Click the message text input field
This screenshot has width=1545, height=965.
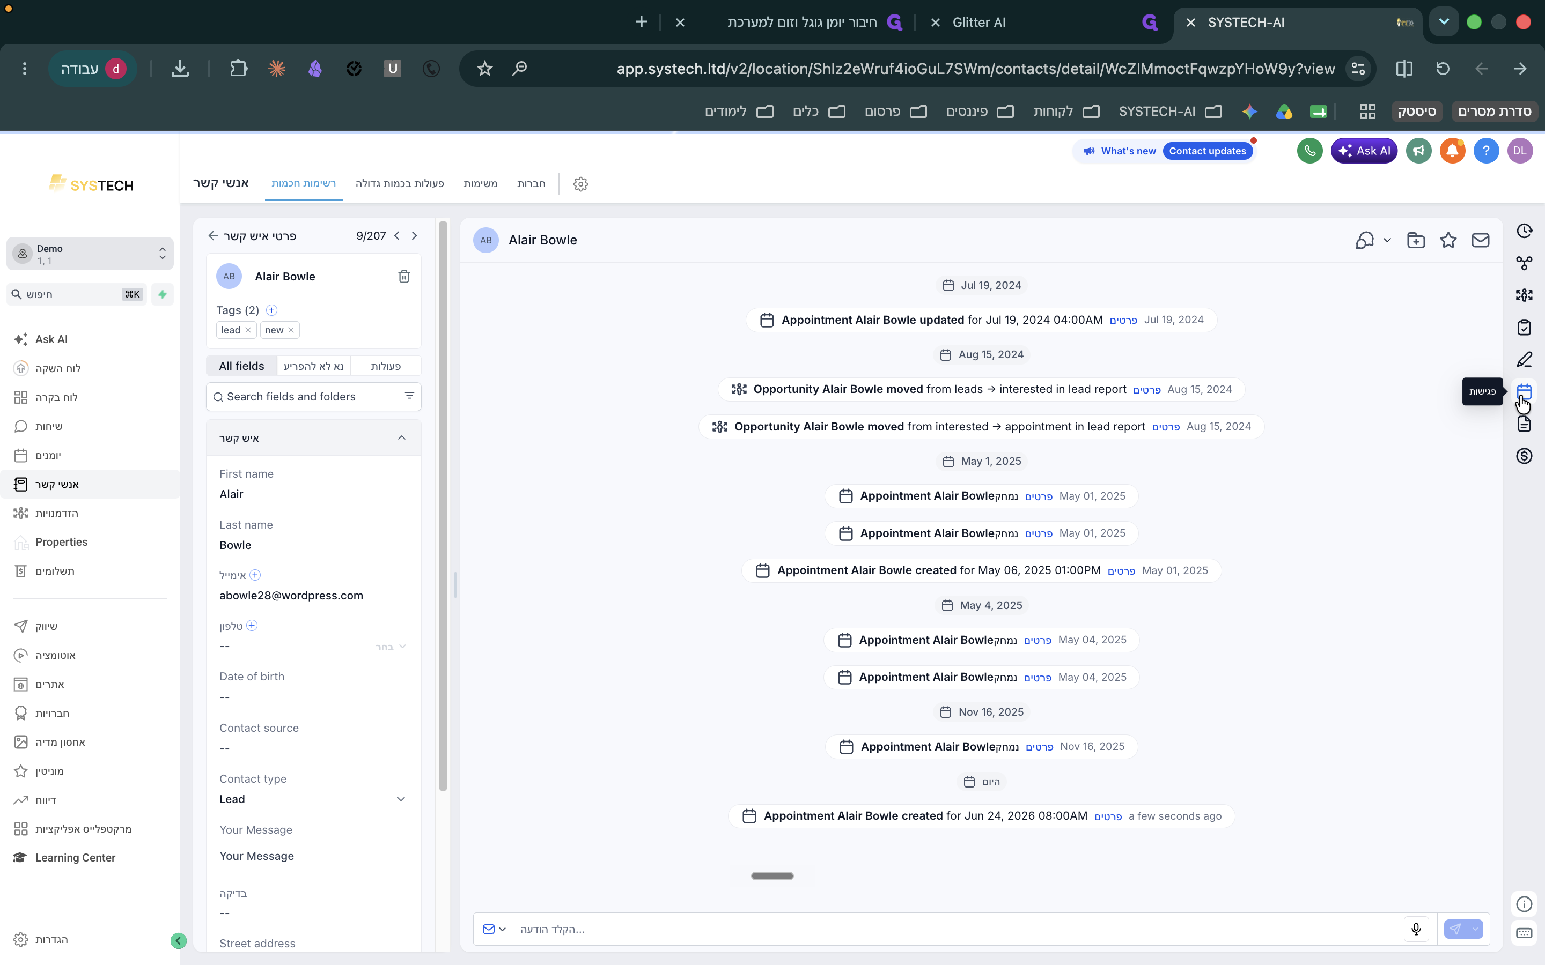(960, 929)
